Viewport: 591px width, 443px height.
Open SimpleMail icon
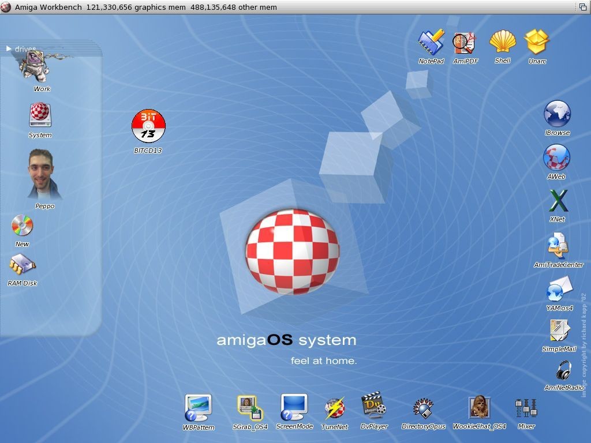(x=559, y=331)
